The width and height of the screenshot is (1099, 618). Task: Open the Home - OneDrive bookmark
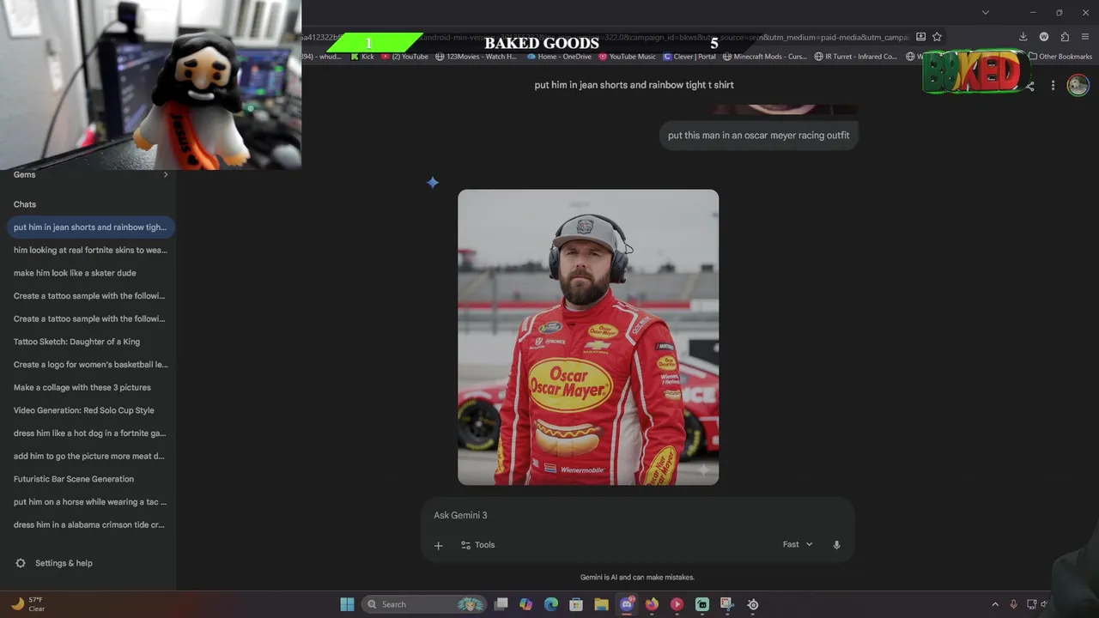coord(559,57)
